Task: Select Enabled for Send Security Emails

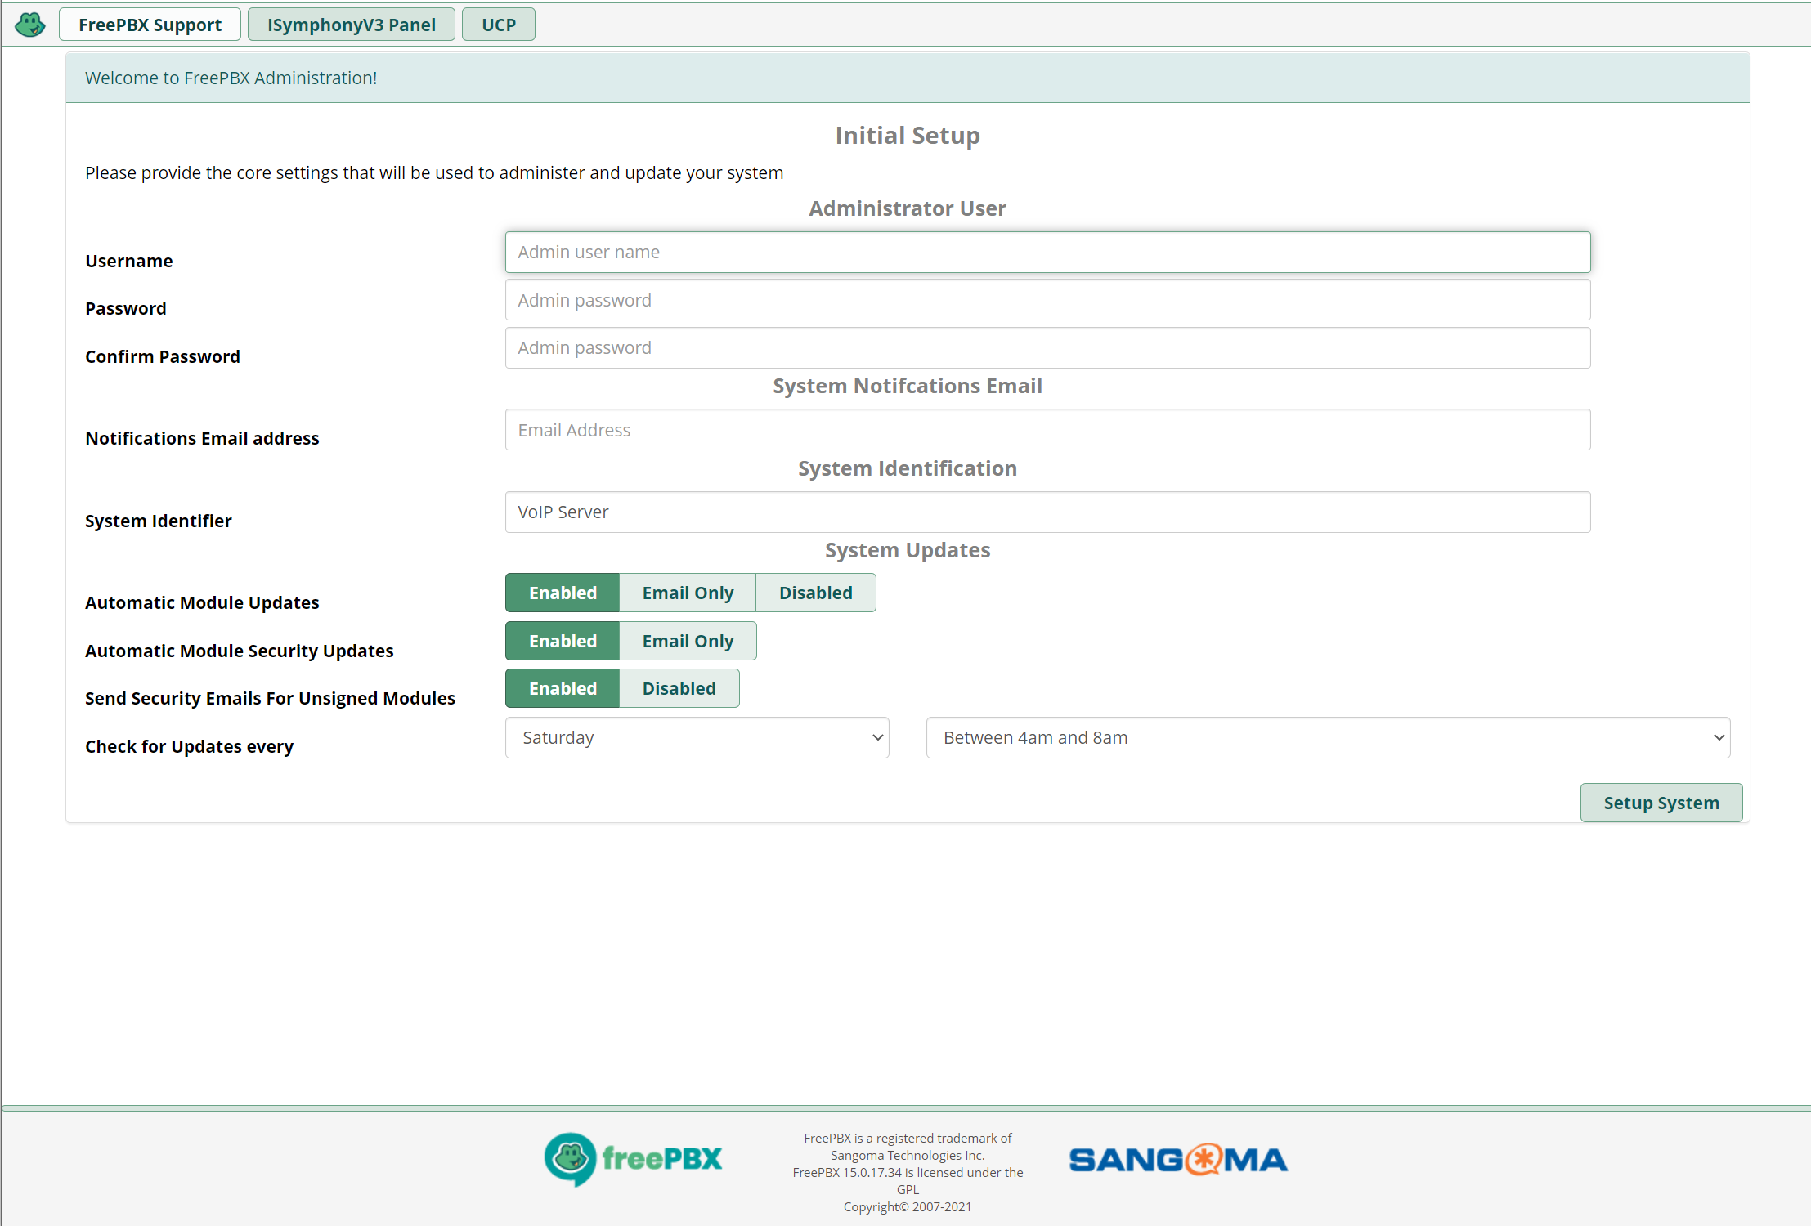Action: 563,688
